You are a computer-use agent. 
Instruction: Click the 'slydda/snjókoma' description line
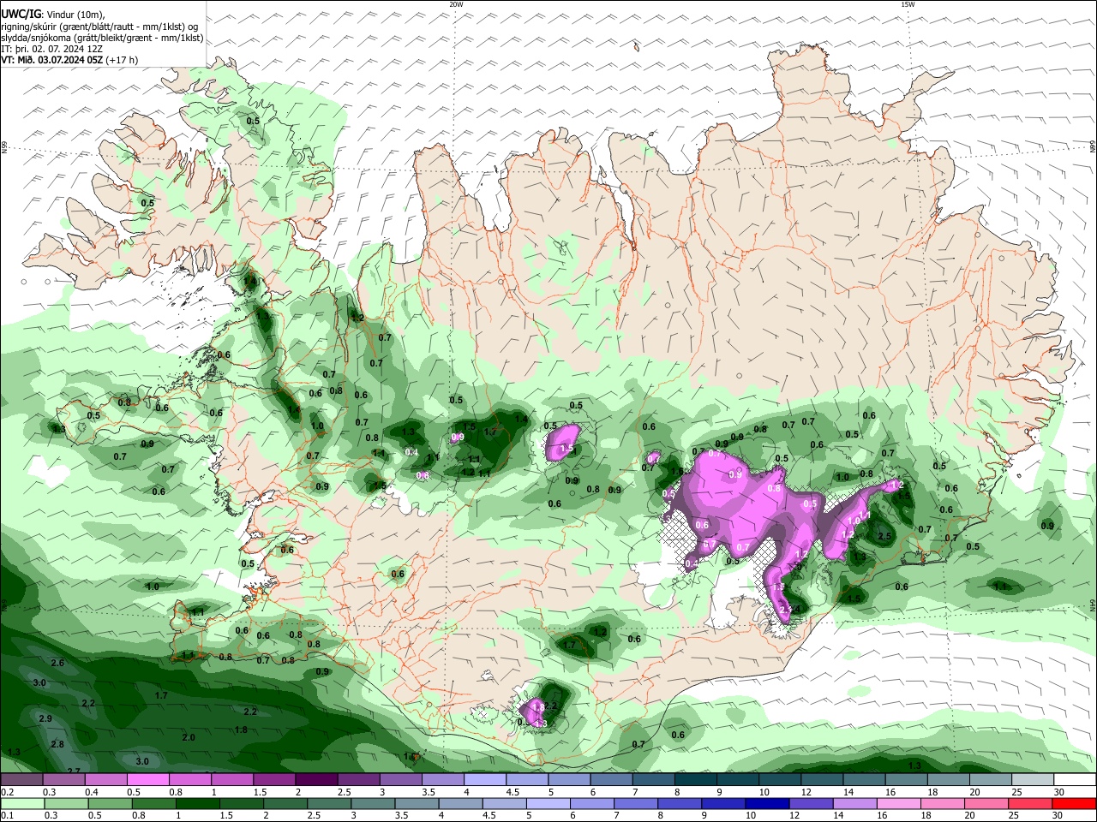tap(102, 38)
